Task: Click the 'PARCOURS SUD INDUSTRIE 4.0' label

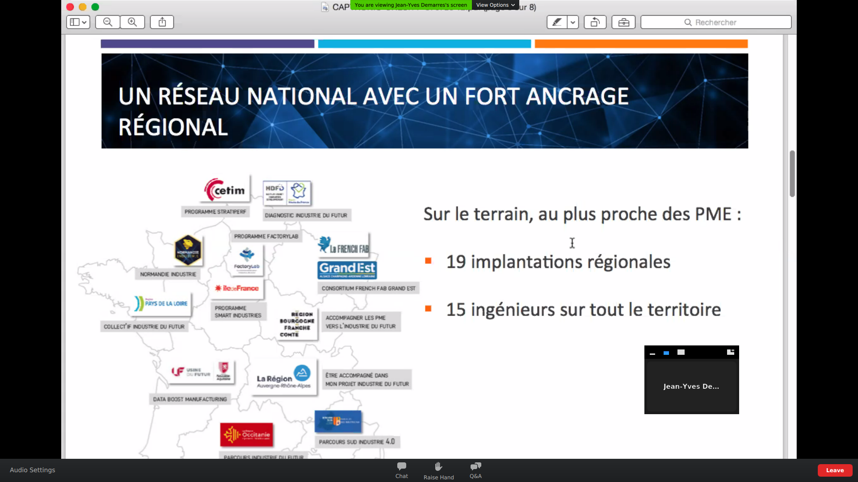Action: [357, 442]
